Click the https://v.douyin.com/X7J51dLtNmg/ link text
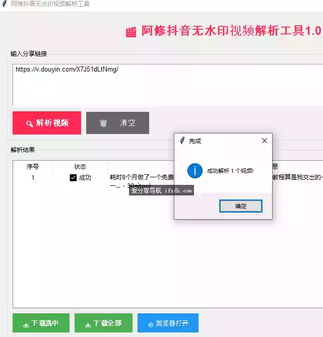323x337 pixels. point(67,70)
